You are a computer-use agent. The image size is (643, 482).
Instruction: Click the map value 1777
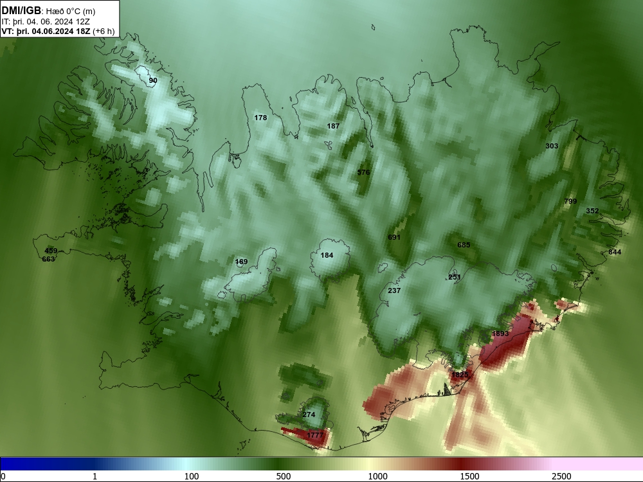(315, 435)
